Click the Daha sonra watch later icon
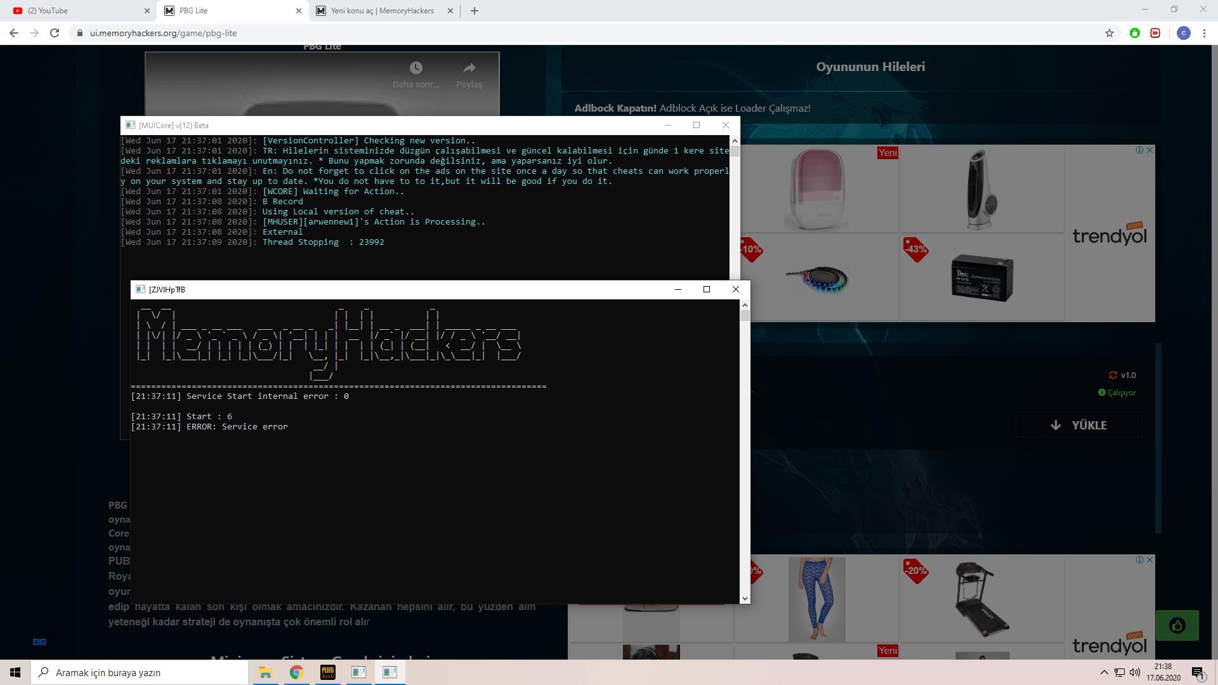The height and width of the screenshot is (685, 1218). tap(416, 68)
